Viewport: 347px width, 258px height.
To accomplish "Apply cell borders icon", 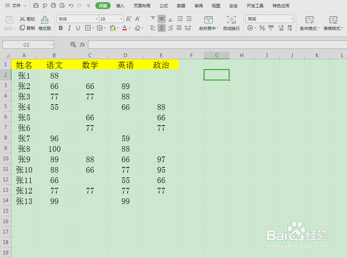I will coord(88,28).
